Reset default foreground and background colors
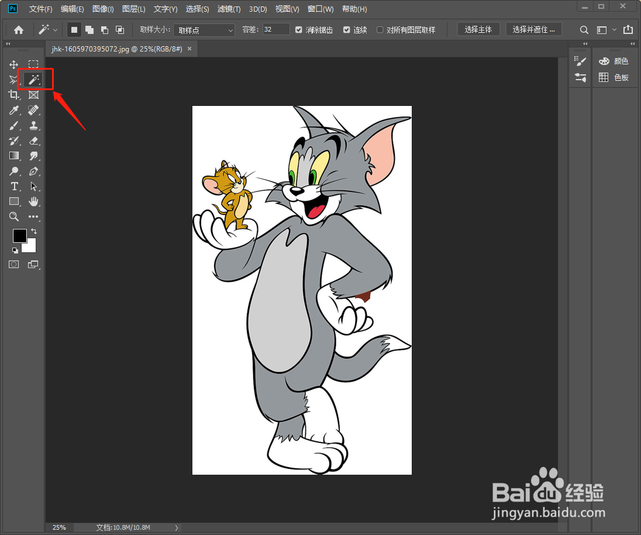641x535 pixels. [15, 250]
